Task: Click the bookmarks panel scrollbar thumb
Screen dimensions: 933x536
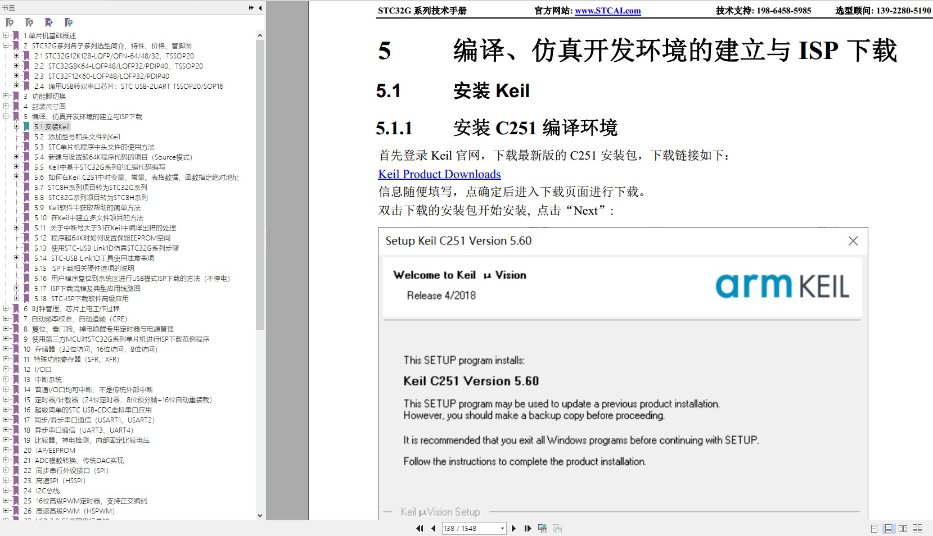Action: 260,184
